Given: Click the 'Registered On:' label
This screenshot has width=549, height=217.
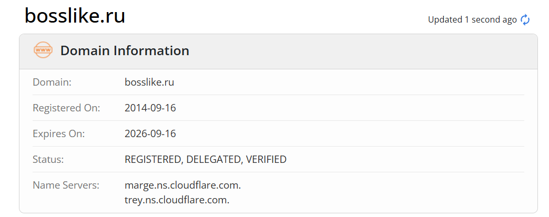Looking at the screenshot, I should [66, 108].
